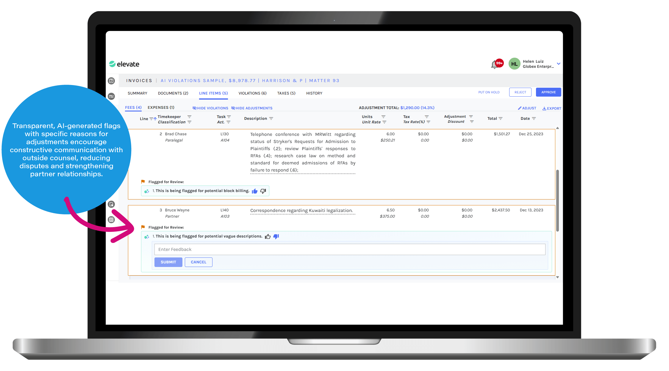Switch to the Violations tab
Viewport: 669px width, 371px height.
coord(252,93)
